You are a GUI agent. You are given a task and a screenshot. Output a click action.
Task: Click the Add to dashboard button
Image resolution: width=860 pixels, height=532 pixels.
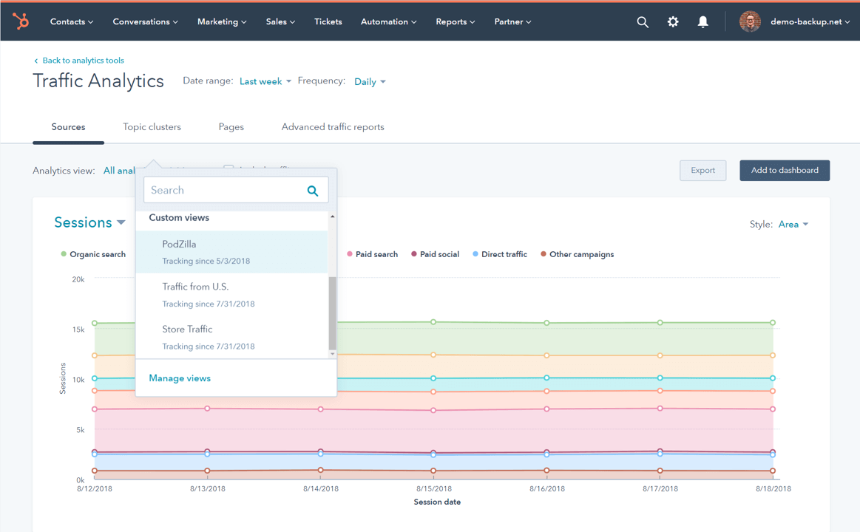coord(785,171)
